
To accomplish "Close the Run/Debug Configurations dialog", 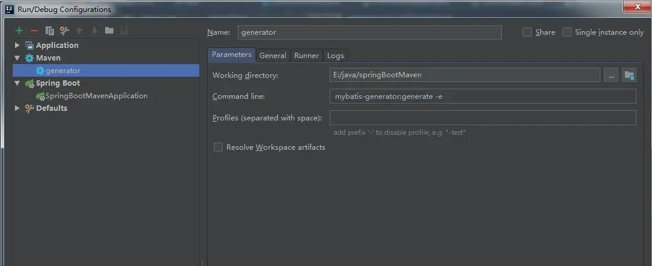I will tap(637, 7).
